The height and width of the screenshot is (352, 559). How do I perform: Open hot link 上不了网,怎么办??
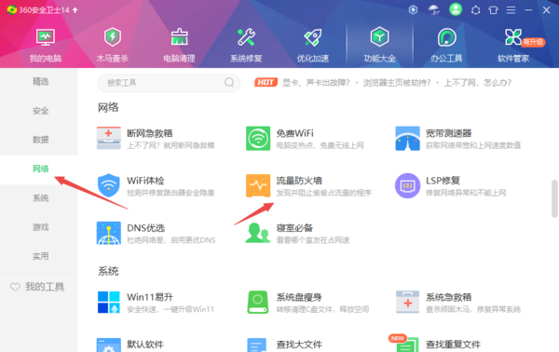(x=478, y=83)
